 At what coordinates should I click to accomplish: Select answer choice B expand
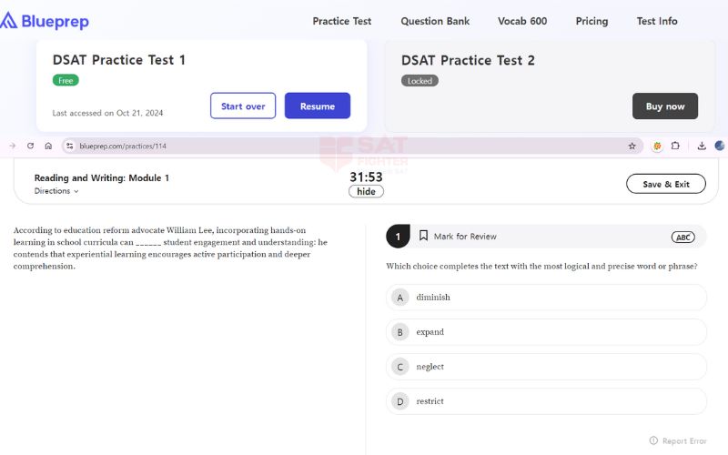[546, 332]
